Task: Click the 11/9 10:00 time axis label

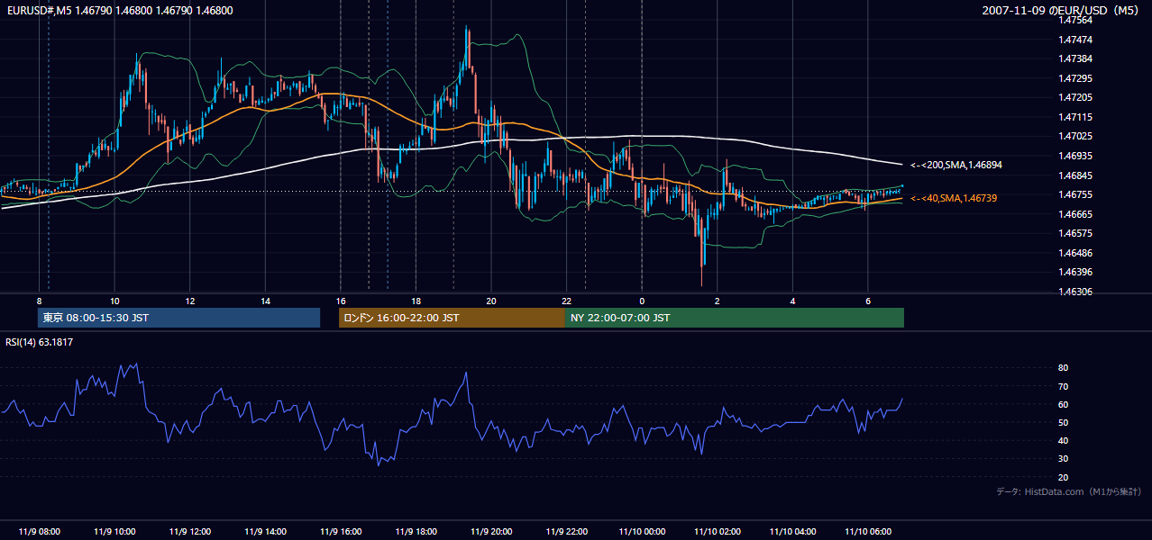Action: [114, 531]
